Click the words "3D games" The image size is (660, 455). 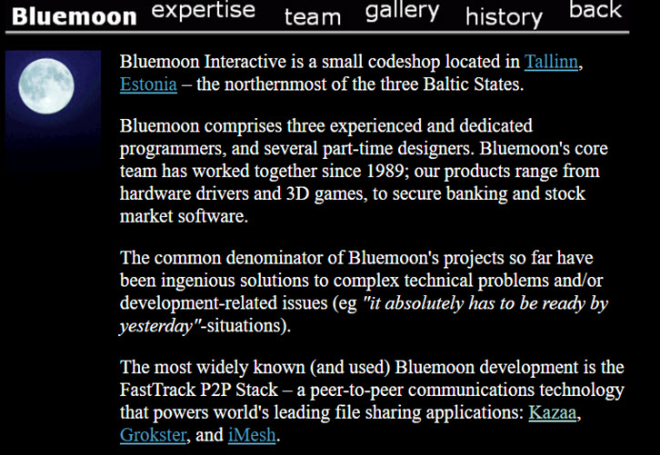326,193
